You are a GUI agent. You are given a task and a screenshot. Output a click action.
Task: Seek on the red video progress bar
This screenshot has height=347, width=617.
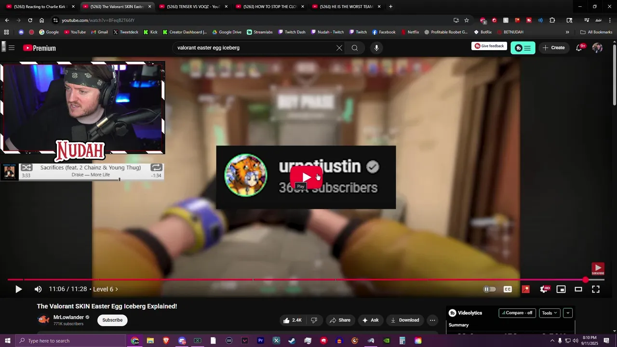coord(306,280)
